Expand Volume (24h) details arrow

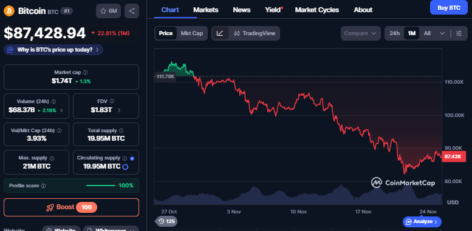[62, 110]
